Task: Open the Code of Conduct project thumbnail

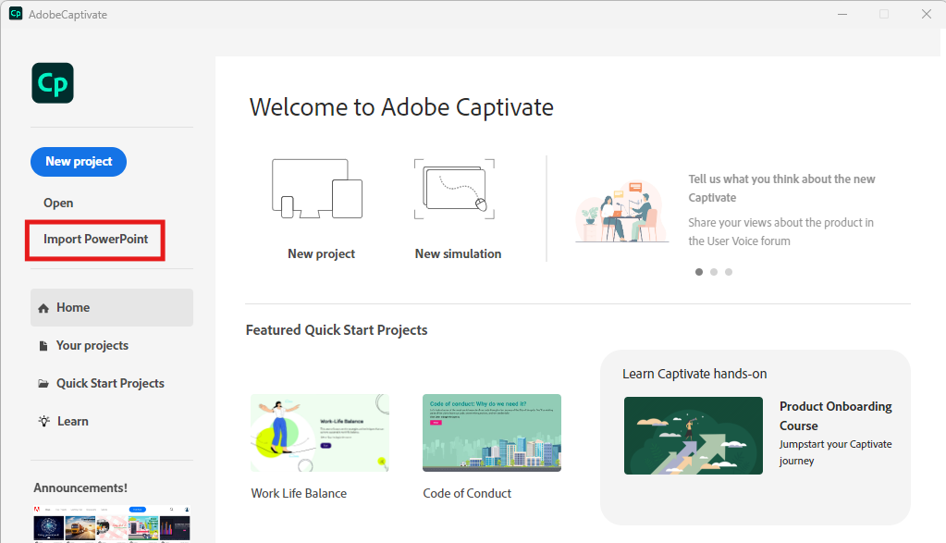Action: point(491,432)
